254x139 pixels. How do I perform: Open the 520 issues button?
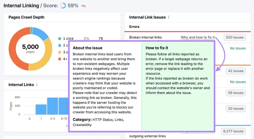235,38
